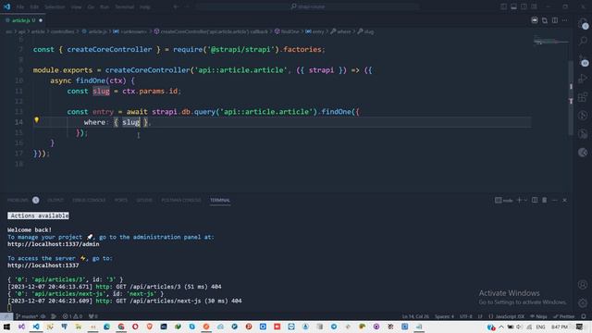This screenshot has height=333, width=592.
Task: Open editor More Actions ellipsis
Action: click(564, 20)
